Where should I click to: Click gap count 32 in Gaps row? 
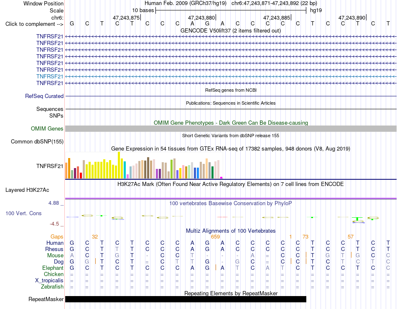tap(95, 237)
